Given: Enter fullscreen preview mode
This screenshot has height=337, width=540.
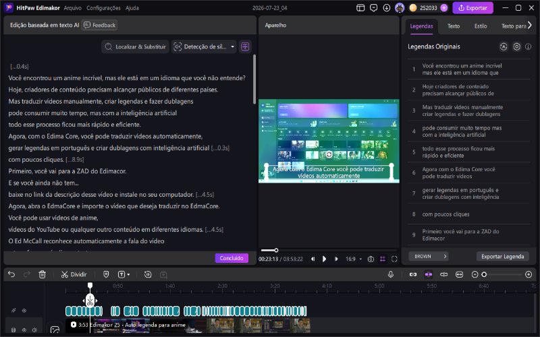Looking at the screenshot, I should (x=394, y=259).
